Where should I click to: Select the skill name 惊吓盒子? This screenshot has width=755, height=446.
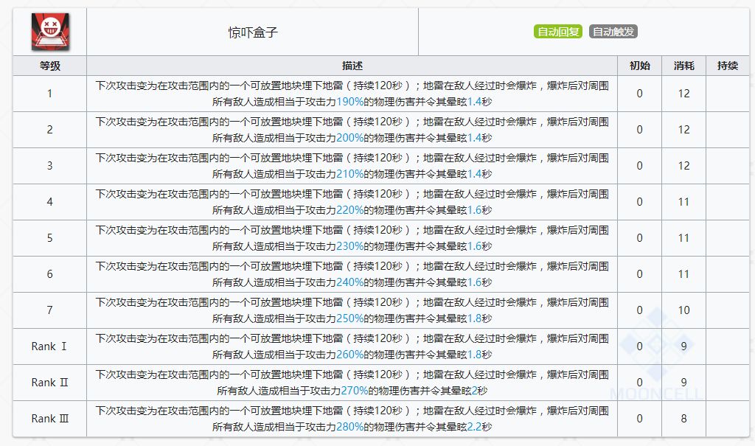pos(253,32)
